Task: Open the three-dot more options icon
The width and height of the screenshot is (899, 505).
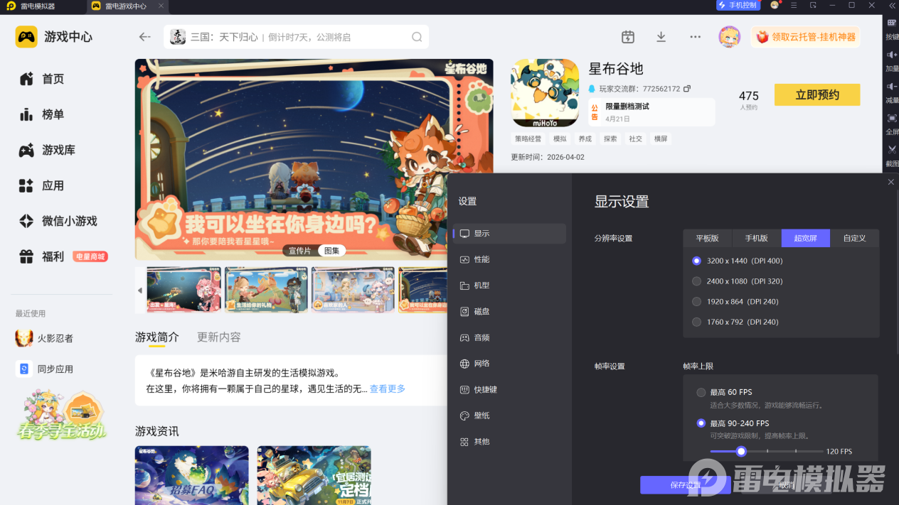Action: pos(696,37)
